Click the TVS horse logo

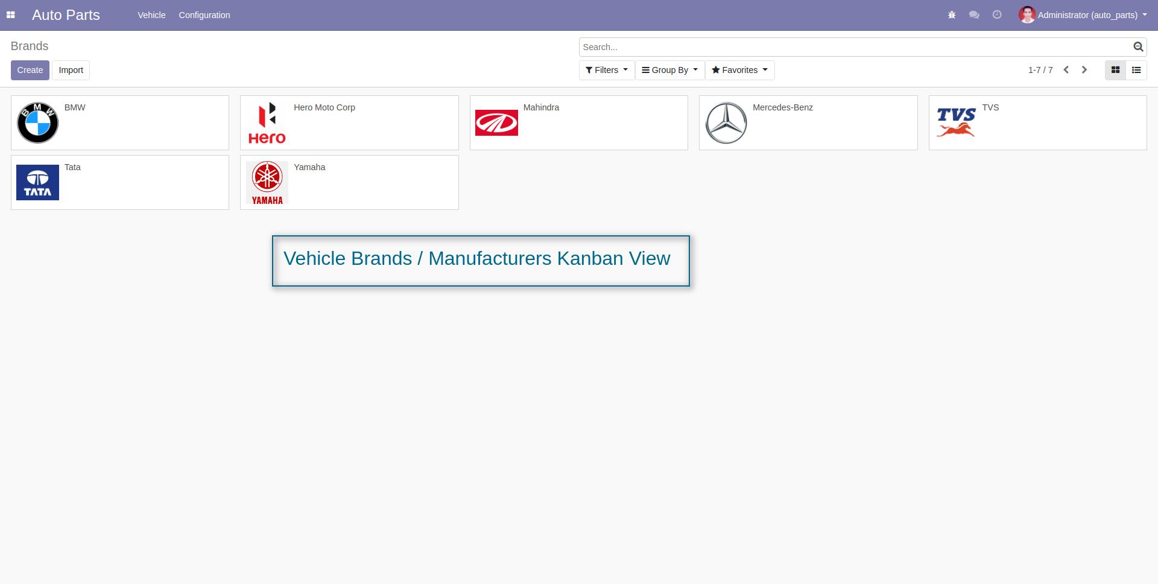point(956,122)
